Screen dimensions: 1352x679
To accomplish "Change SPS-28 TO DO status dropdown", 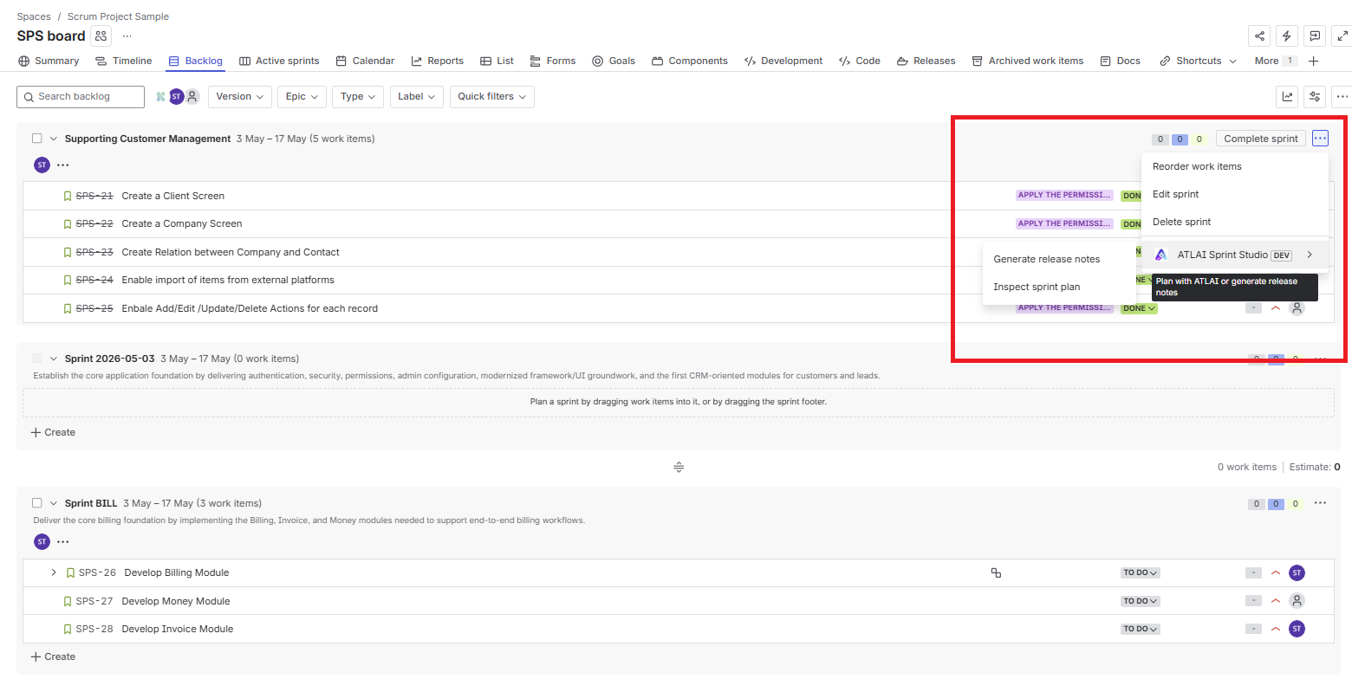I will click(1141, 629).
